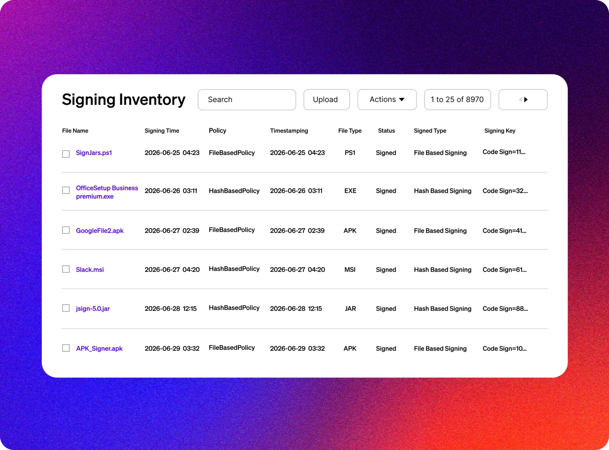609x450 pixels.
Task: Click the Upload button
Action: 327,100
